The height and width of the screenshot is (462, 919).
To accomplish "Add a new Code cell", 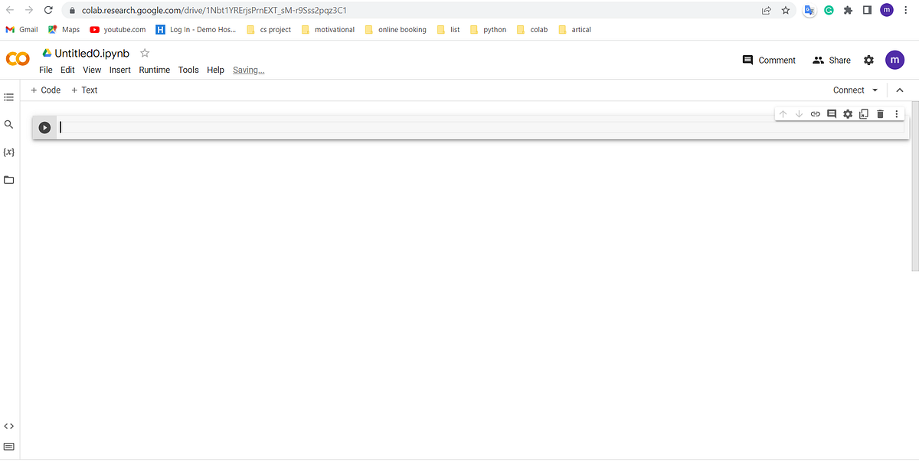I will pos(45,90).
